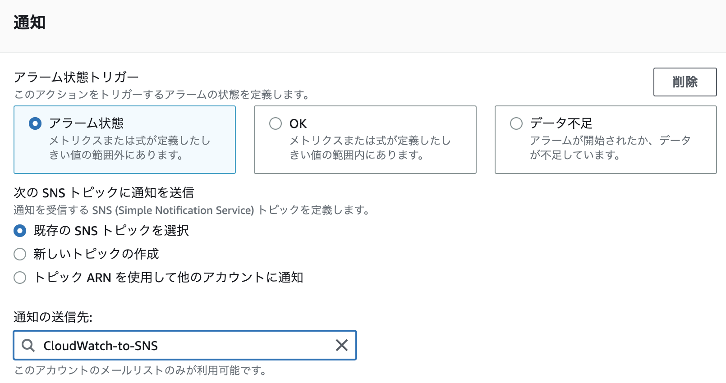Viewport: 726px width, 383px height.
Task: Click the このアカウントのメールリストのみが利用可能です hint
Action: pos(140,371)
